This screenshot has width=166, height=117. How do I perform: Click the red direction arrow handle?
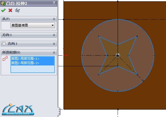tap(66, 55)
